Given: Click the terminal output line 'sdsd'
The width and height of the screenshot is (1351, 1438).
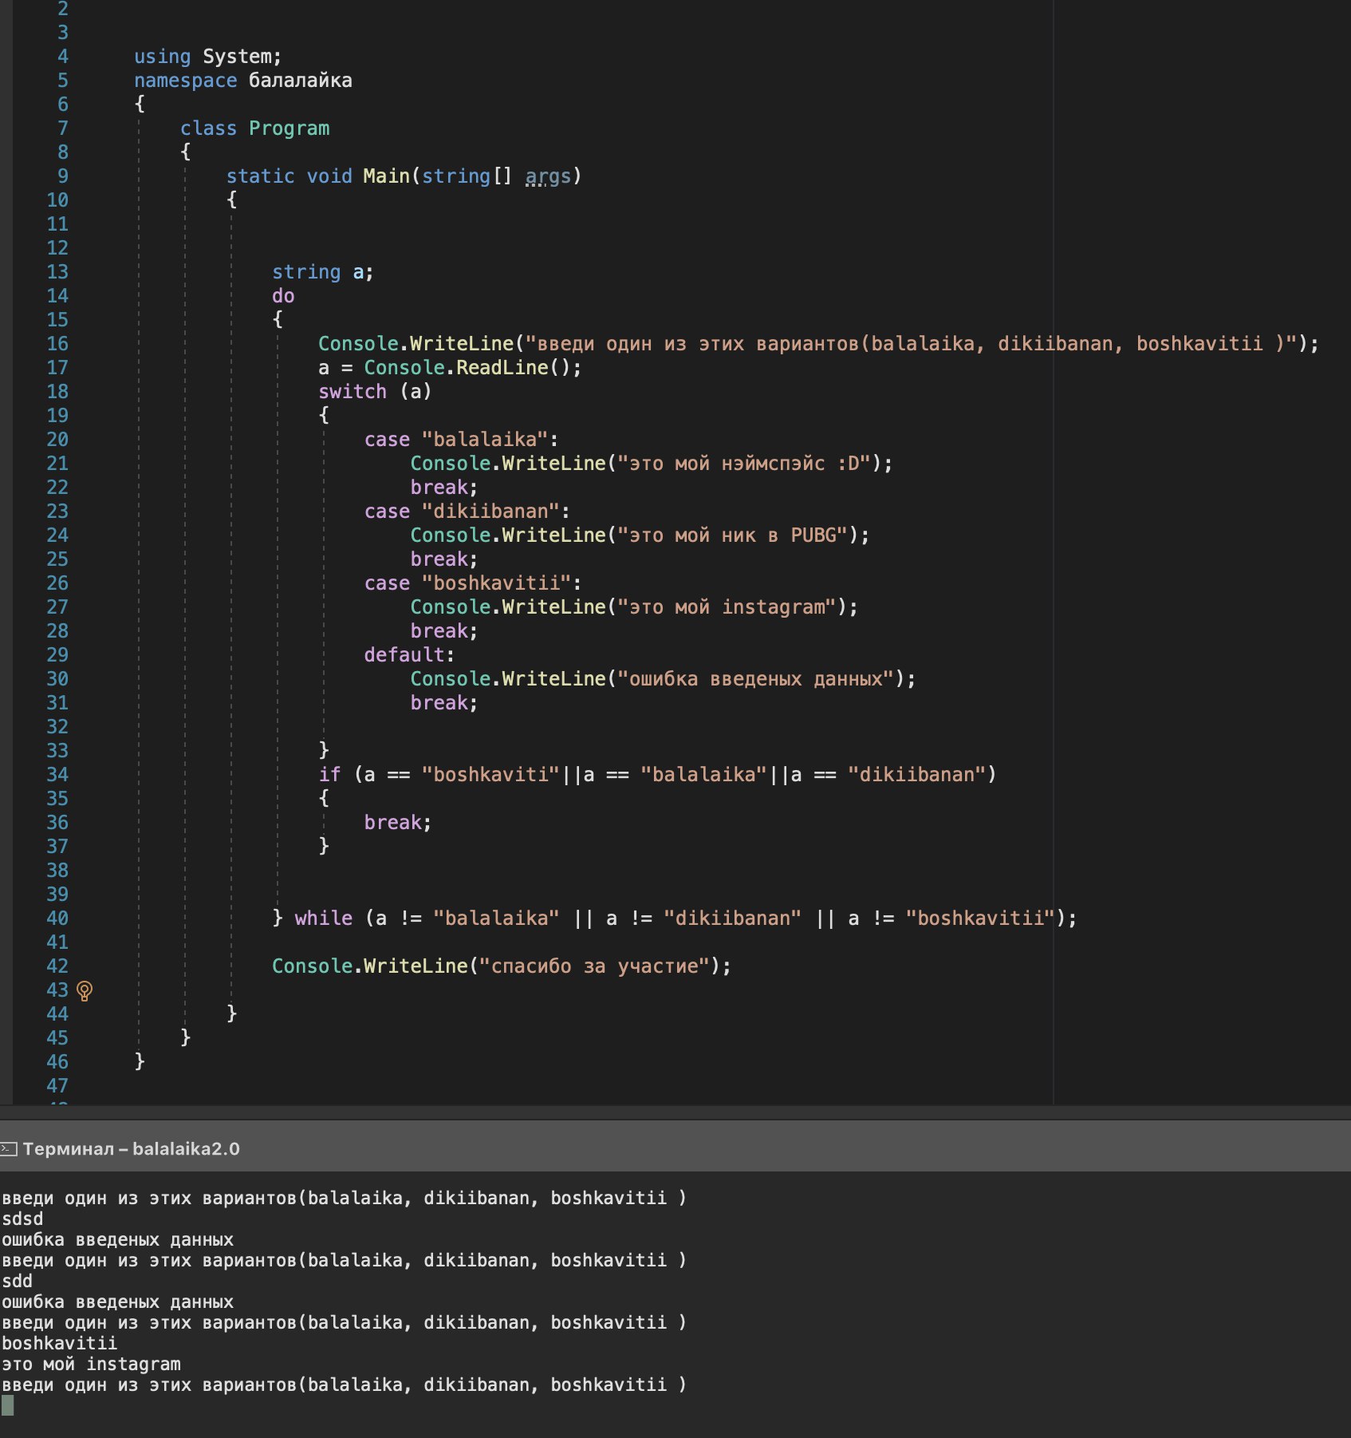Looking at the screenshot, I should (22, 1219).
